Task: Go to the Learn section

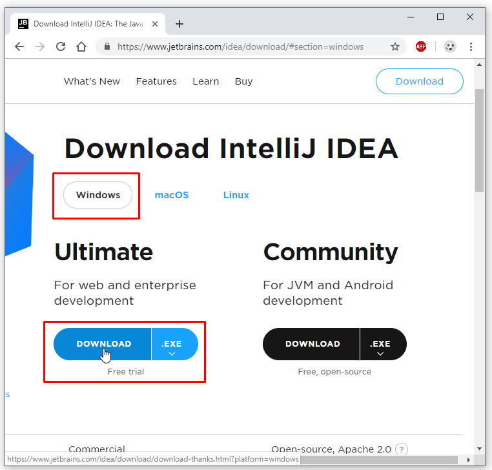Action: [205, 81]
